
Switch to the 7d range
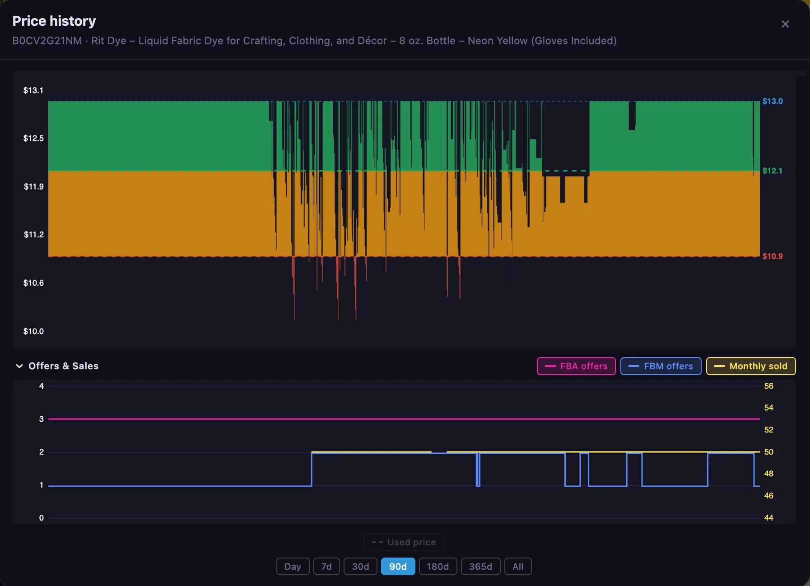326,567
